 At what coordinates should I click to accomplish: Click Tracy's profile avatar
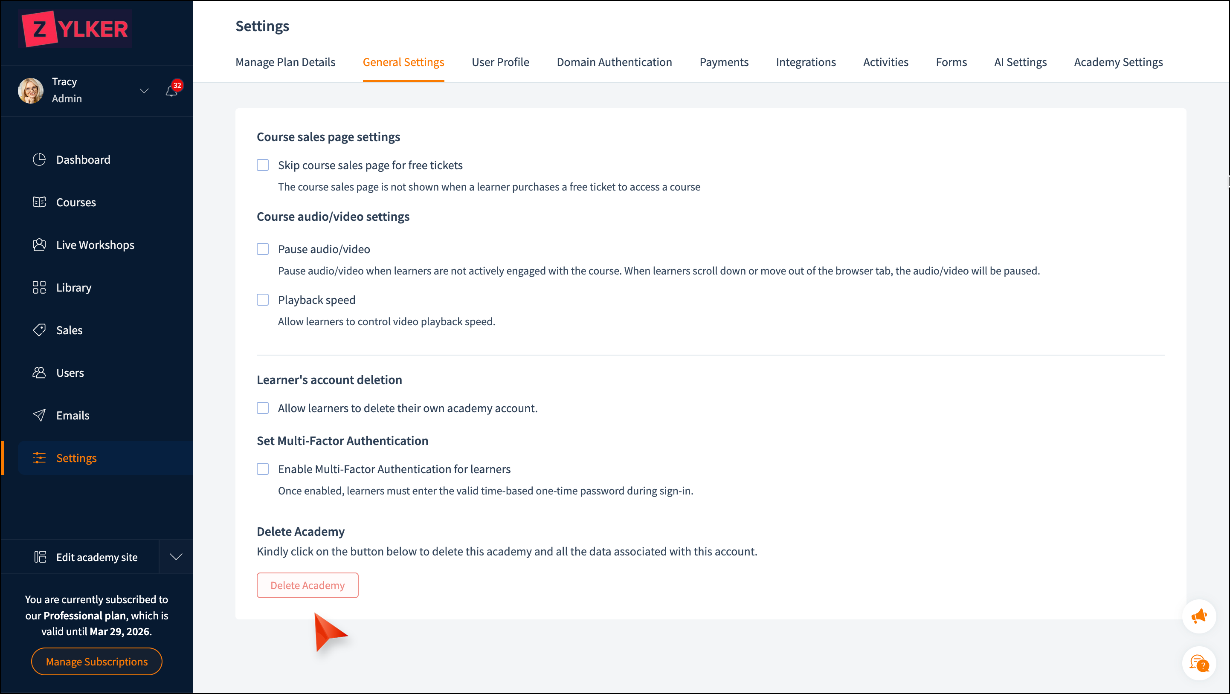point(31,90)
